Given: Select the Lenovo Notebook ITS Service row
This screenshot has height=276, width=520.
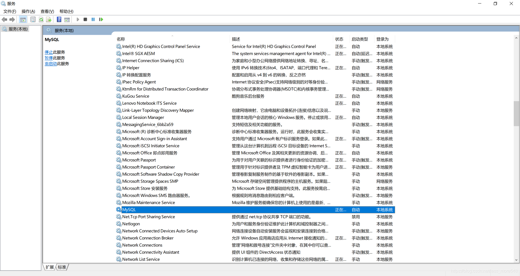Looking at the screenshot, I should [255, 103].
